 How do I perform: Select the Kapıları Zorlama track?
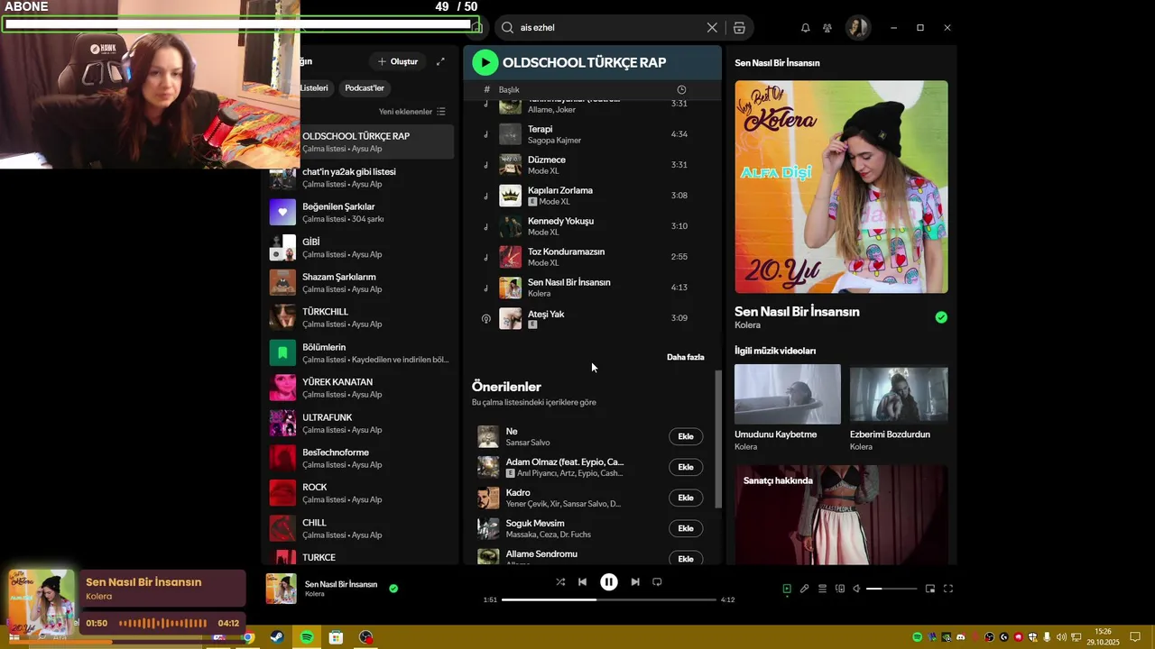click(592, 196)
